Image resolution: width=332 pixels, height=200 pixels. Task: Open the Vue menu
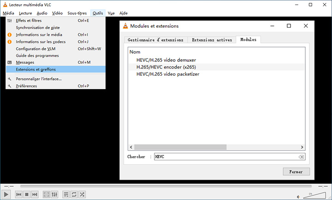(111, 13)
